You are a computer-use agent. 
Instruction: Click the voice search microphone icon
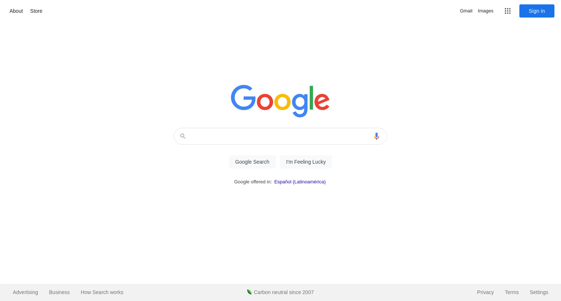(377, 136)
